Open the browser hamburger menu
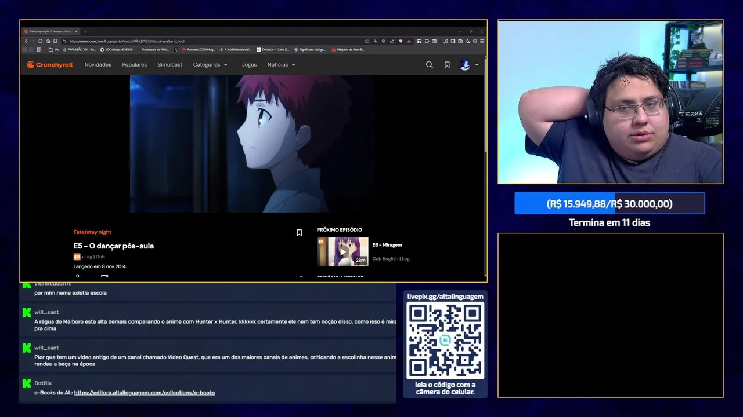The height and width of the screenshot is (417, 743). [x=482, y=41]
